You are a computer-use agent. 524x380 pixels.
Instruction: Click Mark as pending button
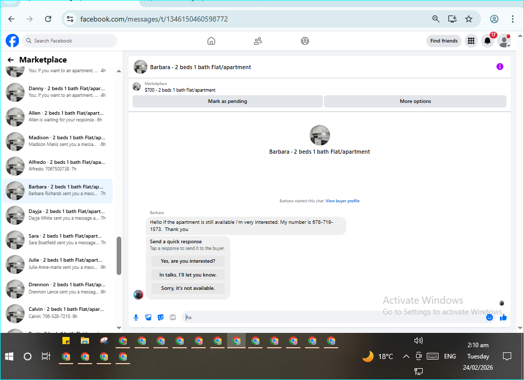point(228,101)
